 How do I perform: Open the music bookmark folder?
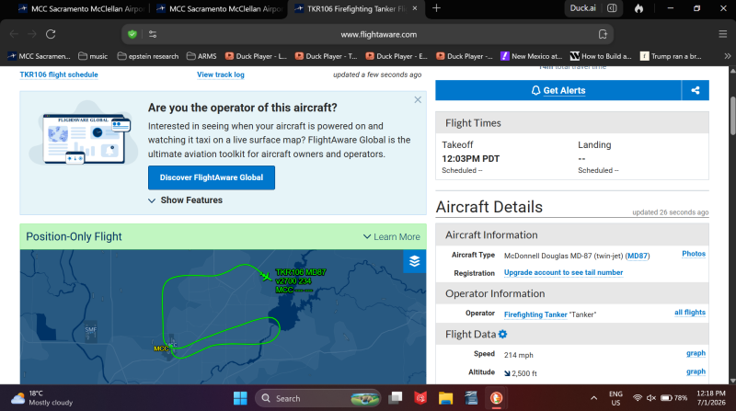93,56
